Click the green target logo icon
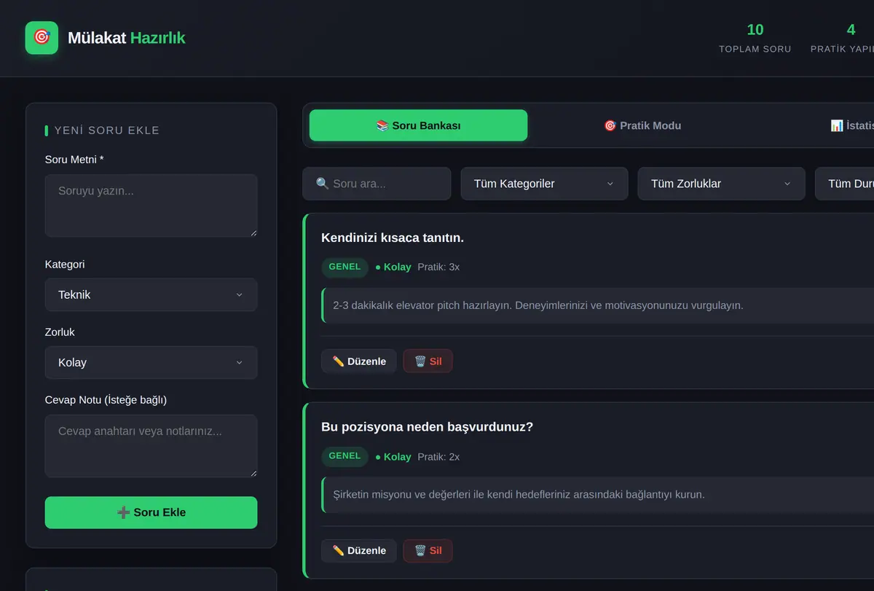 pos(42,37)
